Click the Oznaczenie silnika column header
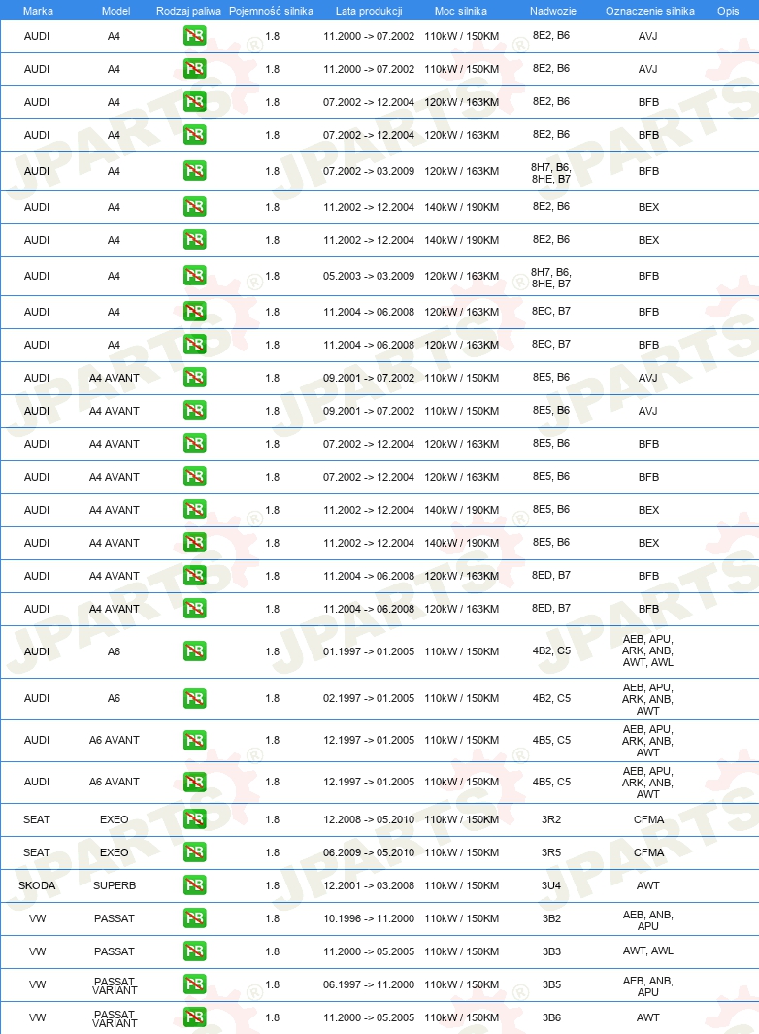The image size is (759, 1034). click(x=649, y=11)
